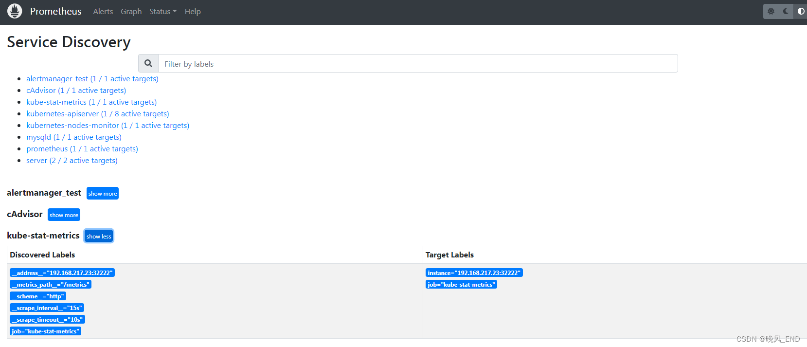This screenshot has width=807, height=347.
Task: Jump to kubernetes-apiserver targets link
Action: click(x=98, y=114)
